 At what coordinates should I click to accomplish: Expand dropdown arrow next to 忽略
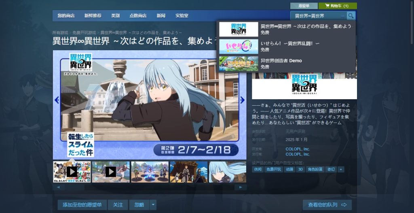[153, 205]
